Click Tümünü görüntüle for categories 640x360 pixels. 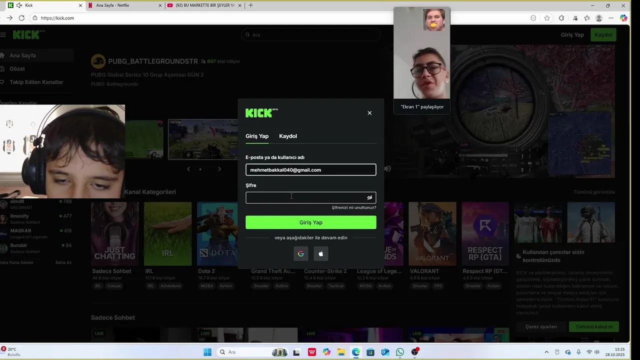pyautogui.click(x=594, y=192)
